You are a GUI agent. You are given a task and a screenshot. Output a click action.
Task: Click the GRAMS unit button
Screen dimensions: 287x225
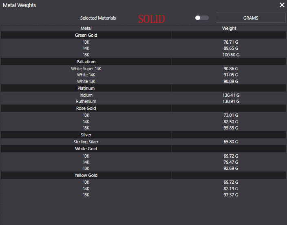(x=250, y=18)
